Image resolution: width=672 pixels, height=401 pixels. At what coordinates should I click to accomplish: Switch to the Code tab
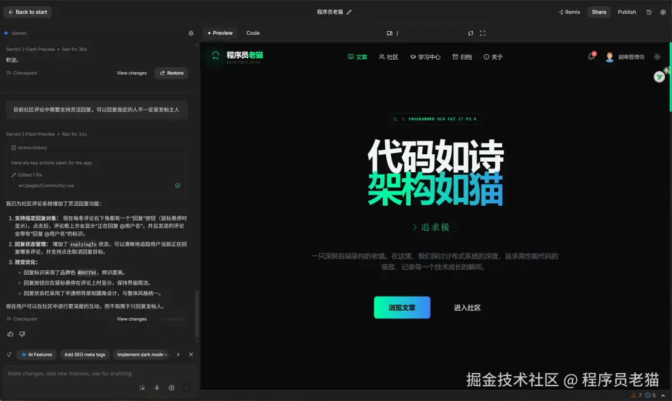(x=253, y=32)
